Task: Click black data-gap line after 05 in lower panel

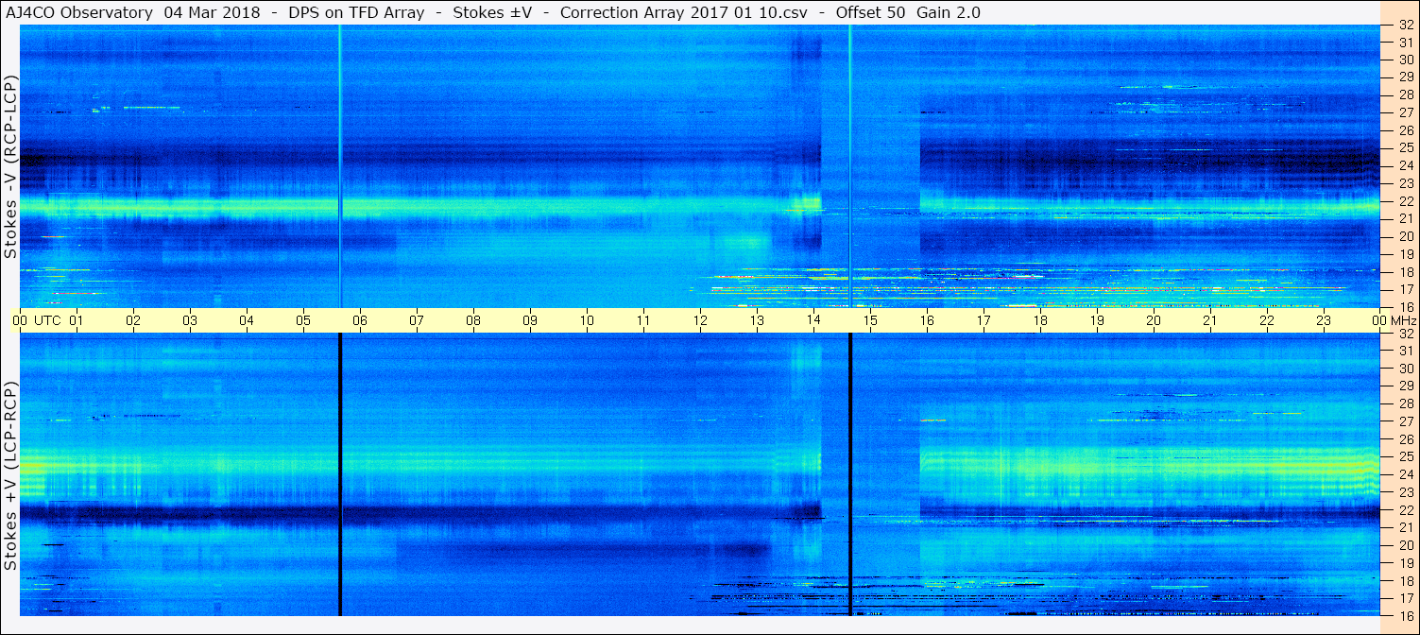Action: tap(339, 474)
